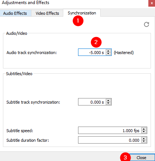Close the dialog with the red X
Viewport: 155px width, 161px height.
click(x=152, y=3)
